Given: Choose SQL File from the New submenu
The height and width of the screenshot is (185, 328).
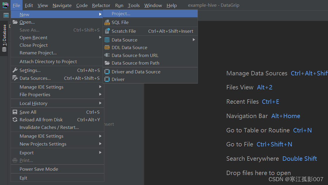Looking at the screenshot, I should point(150,23).
